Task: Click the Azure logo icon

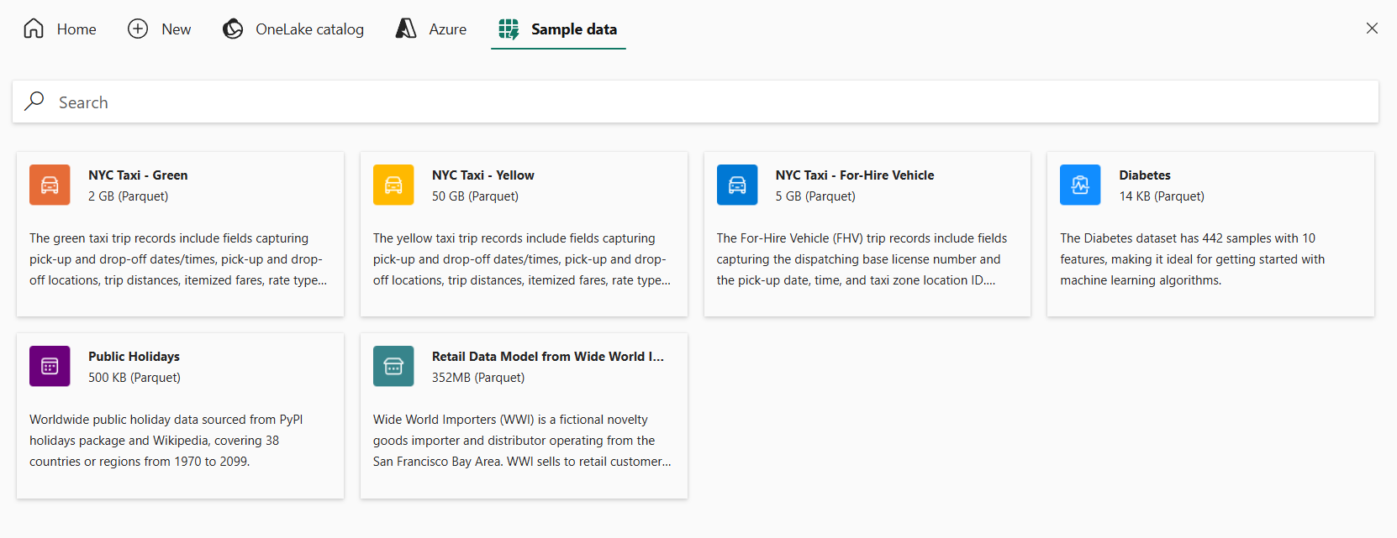Action: click(x=406, y=29)
